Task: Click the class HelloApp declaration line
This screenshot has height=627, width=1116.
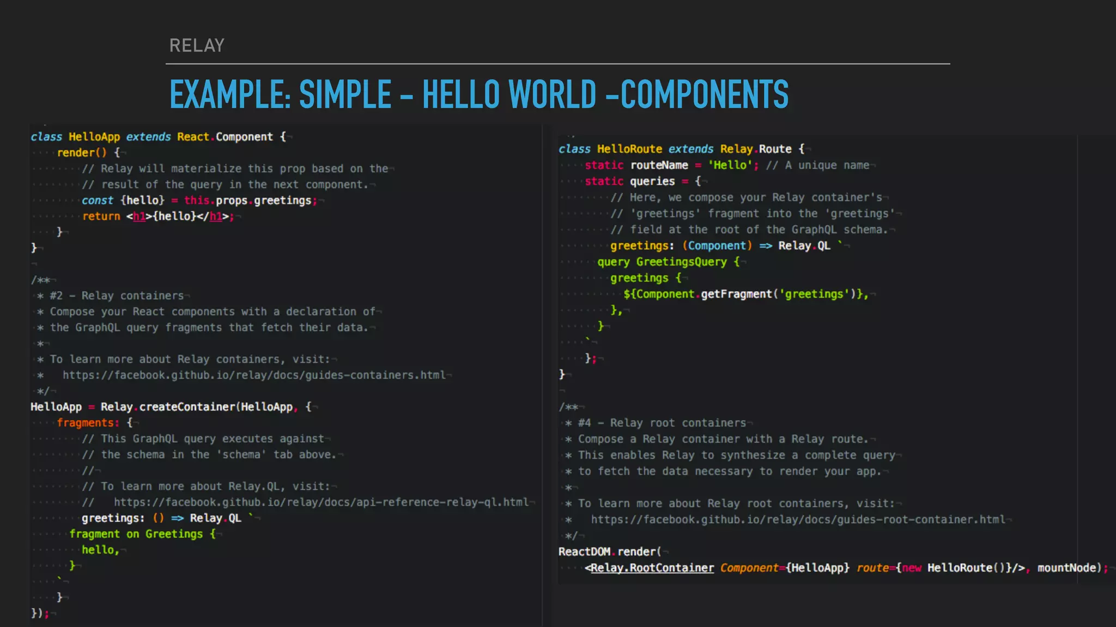Action: [158, 137]
